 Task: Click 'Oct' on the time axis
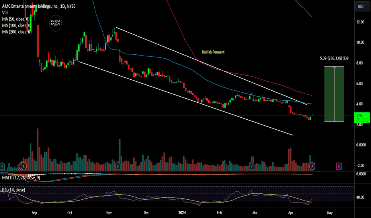pyautogui.click(x=70, y=212)
